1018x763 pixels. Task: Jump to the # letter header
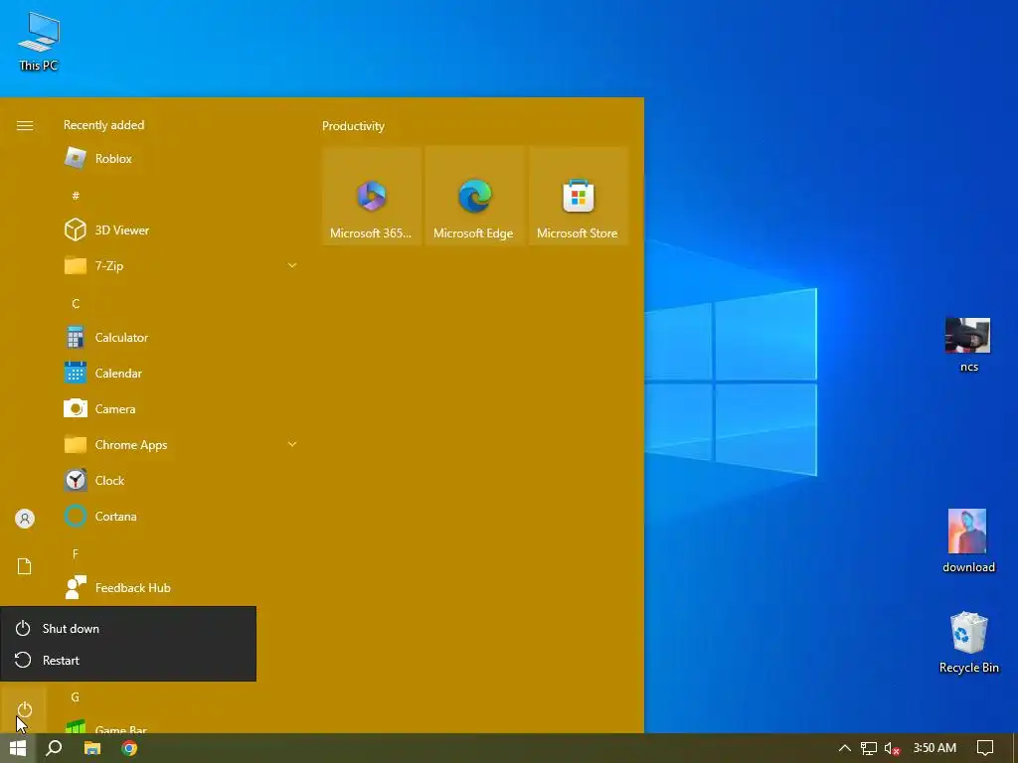point(76,196)
